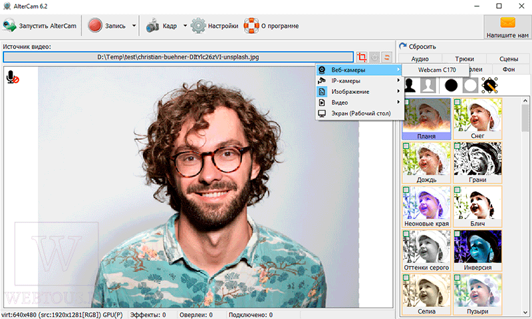
Task: Click the red crop icon beside source path
Action: point(362,57)
